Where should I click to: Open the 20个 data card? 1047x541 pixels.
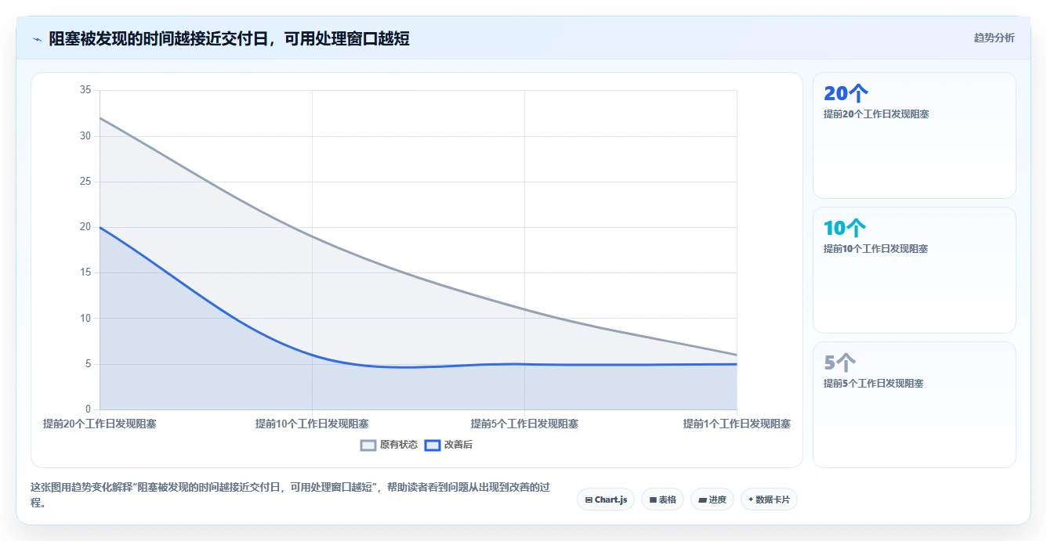(x=915, y=135)
